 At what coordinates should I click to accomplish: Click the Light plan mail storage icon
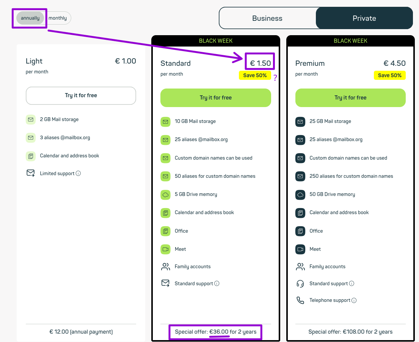(x=30, y=120)
